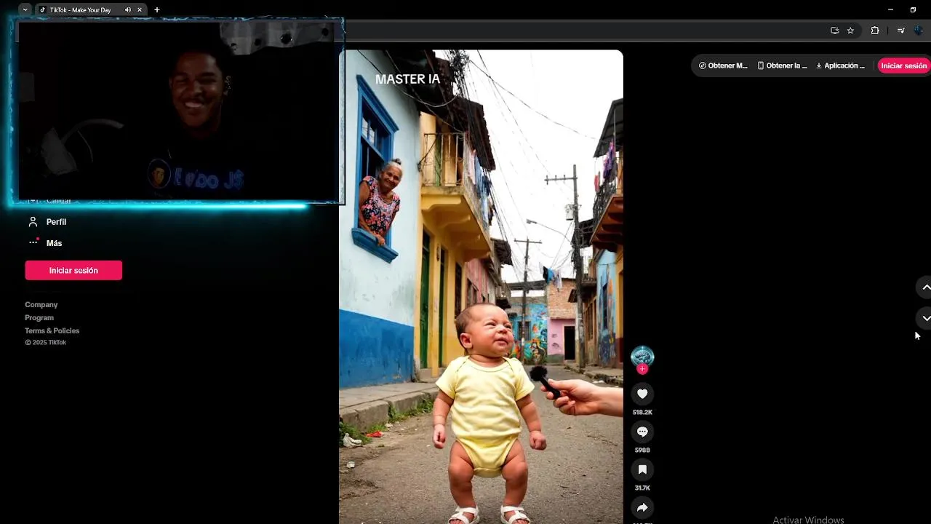This screenshot has height=524, width=931.
Task: Bookmark this page with the star icon
Action: click(x=850, y=31)
